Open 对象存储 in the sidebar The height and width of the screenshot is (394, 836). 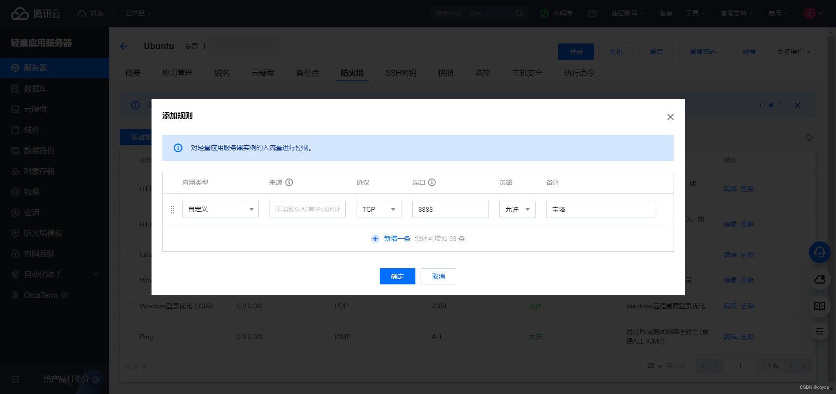[54, 171]
